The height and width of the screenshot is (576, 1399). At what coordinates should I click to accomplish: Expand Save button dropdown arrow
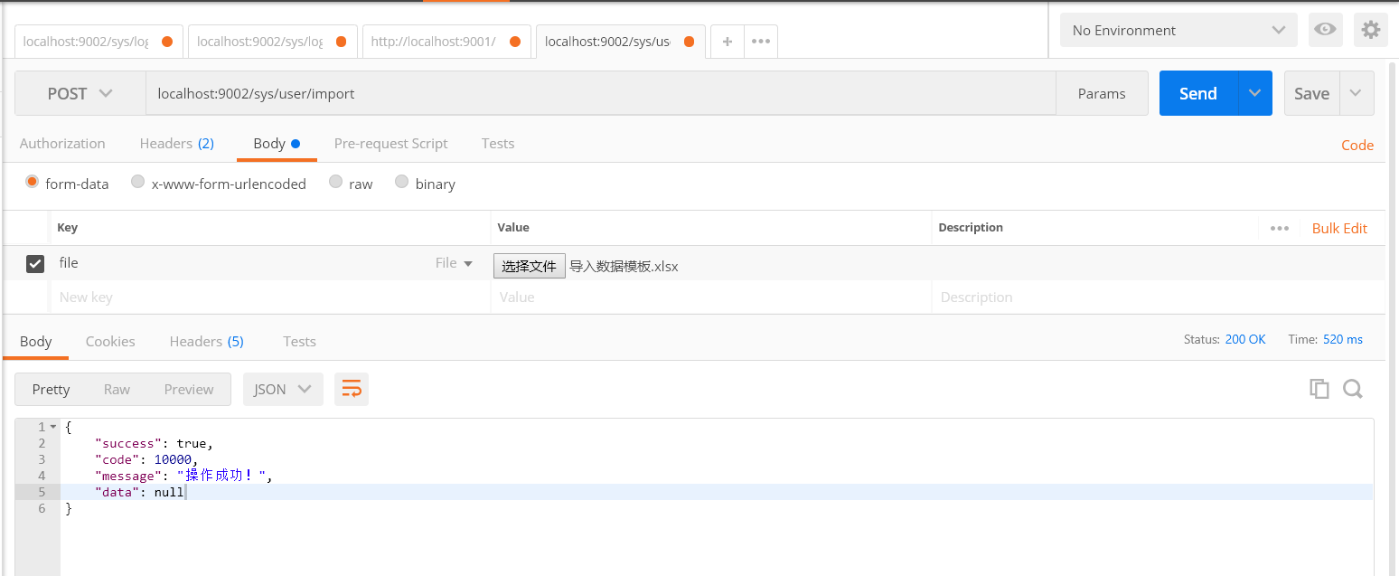[1356, 93]
